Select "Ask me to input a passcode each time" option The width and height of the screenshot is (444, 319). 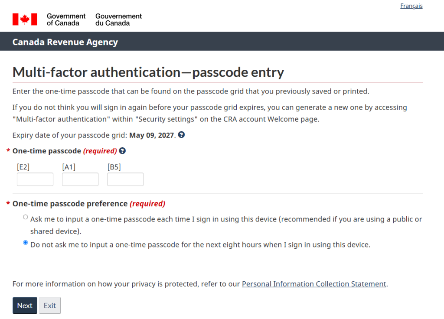(26, 217)
